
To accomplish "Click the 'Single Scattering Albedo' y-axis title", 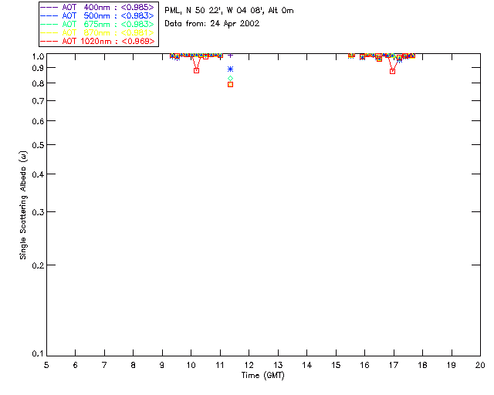I will click(x=23, y=205).
